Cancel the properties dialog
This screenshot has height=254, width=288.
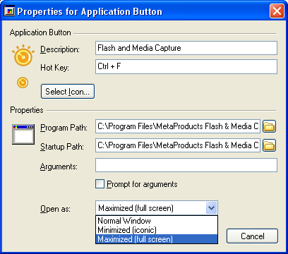252,236
